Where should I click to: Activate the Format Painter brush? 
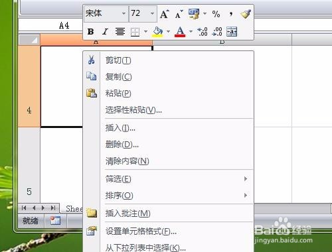click(x=246, y=14)
